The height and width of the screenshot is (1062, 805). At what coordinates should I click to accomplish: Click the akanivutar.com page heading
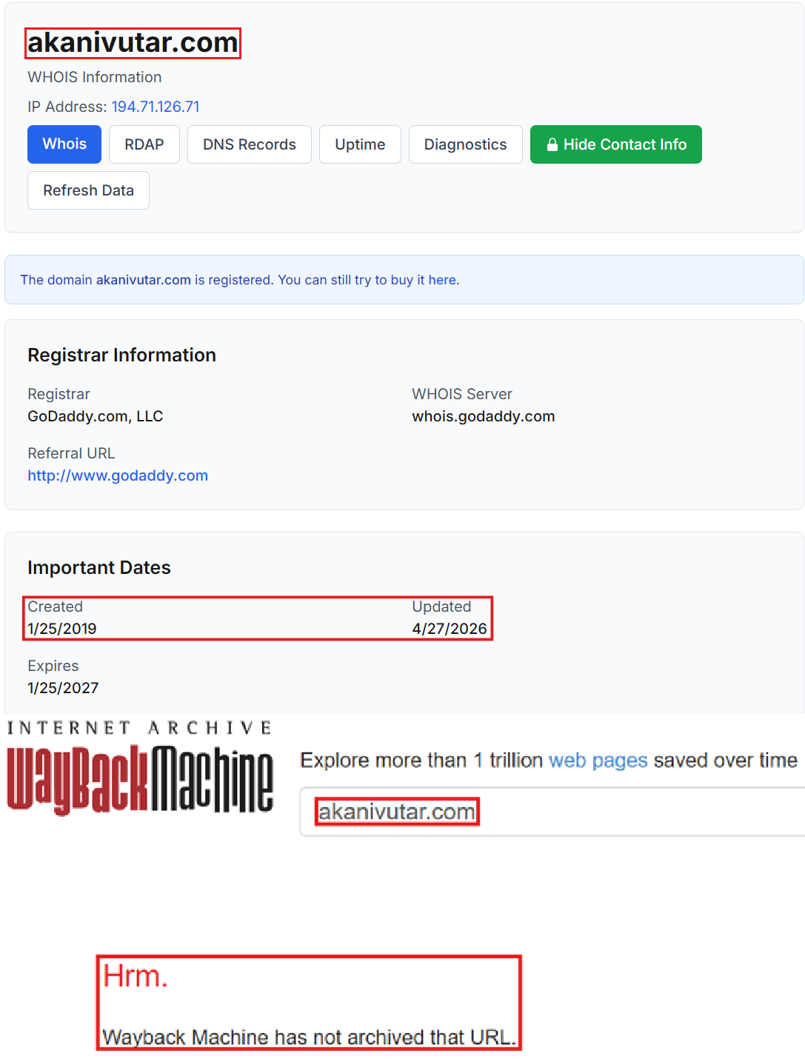point(133,43)
